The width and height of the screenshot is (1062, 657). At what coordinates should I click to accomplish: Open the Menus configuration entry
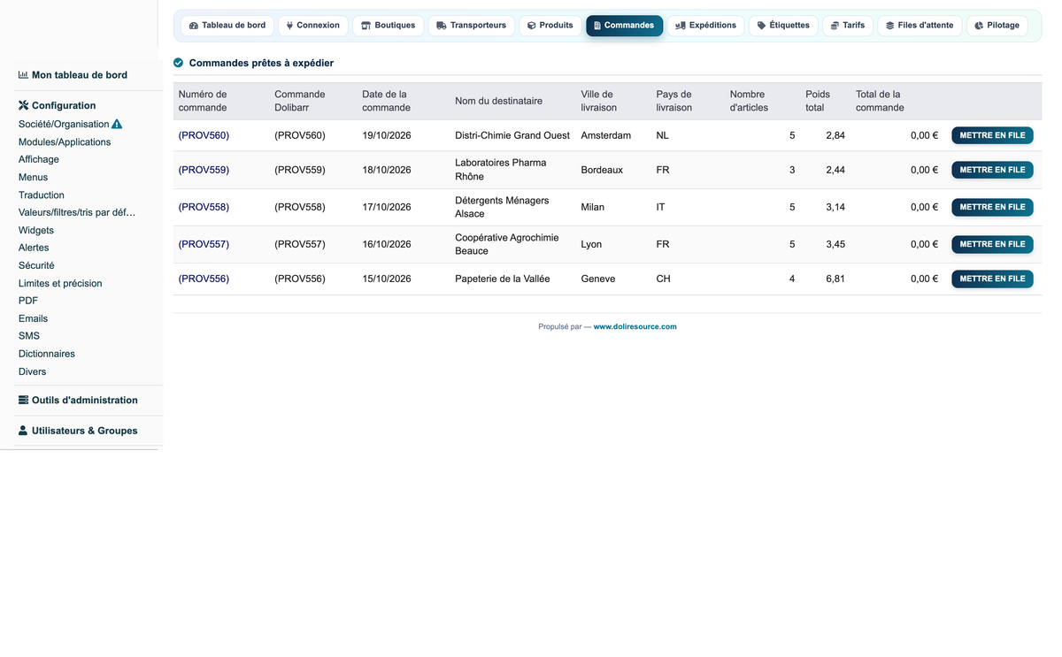[34, 178]
